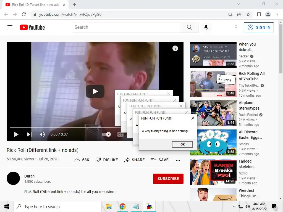Click the SIGN IN button
Image resolution: width=283 pixels, height=212 pixels.
point(259,27)
